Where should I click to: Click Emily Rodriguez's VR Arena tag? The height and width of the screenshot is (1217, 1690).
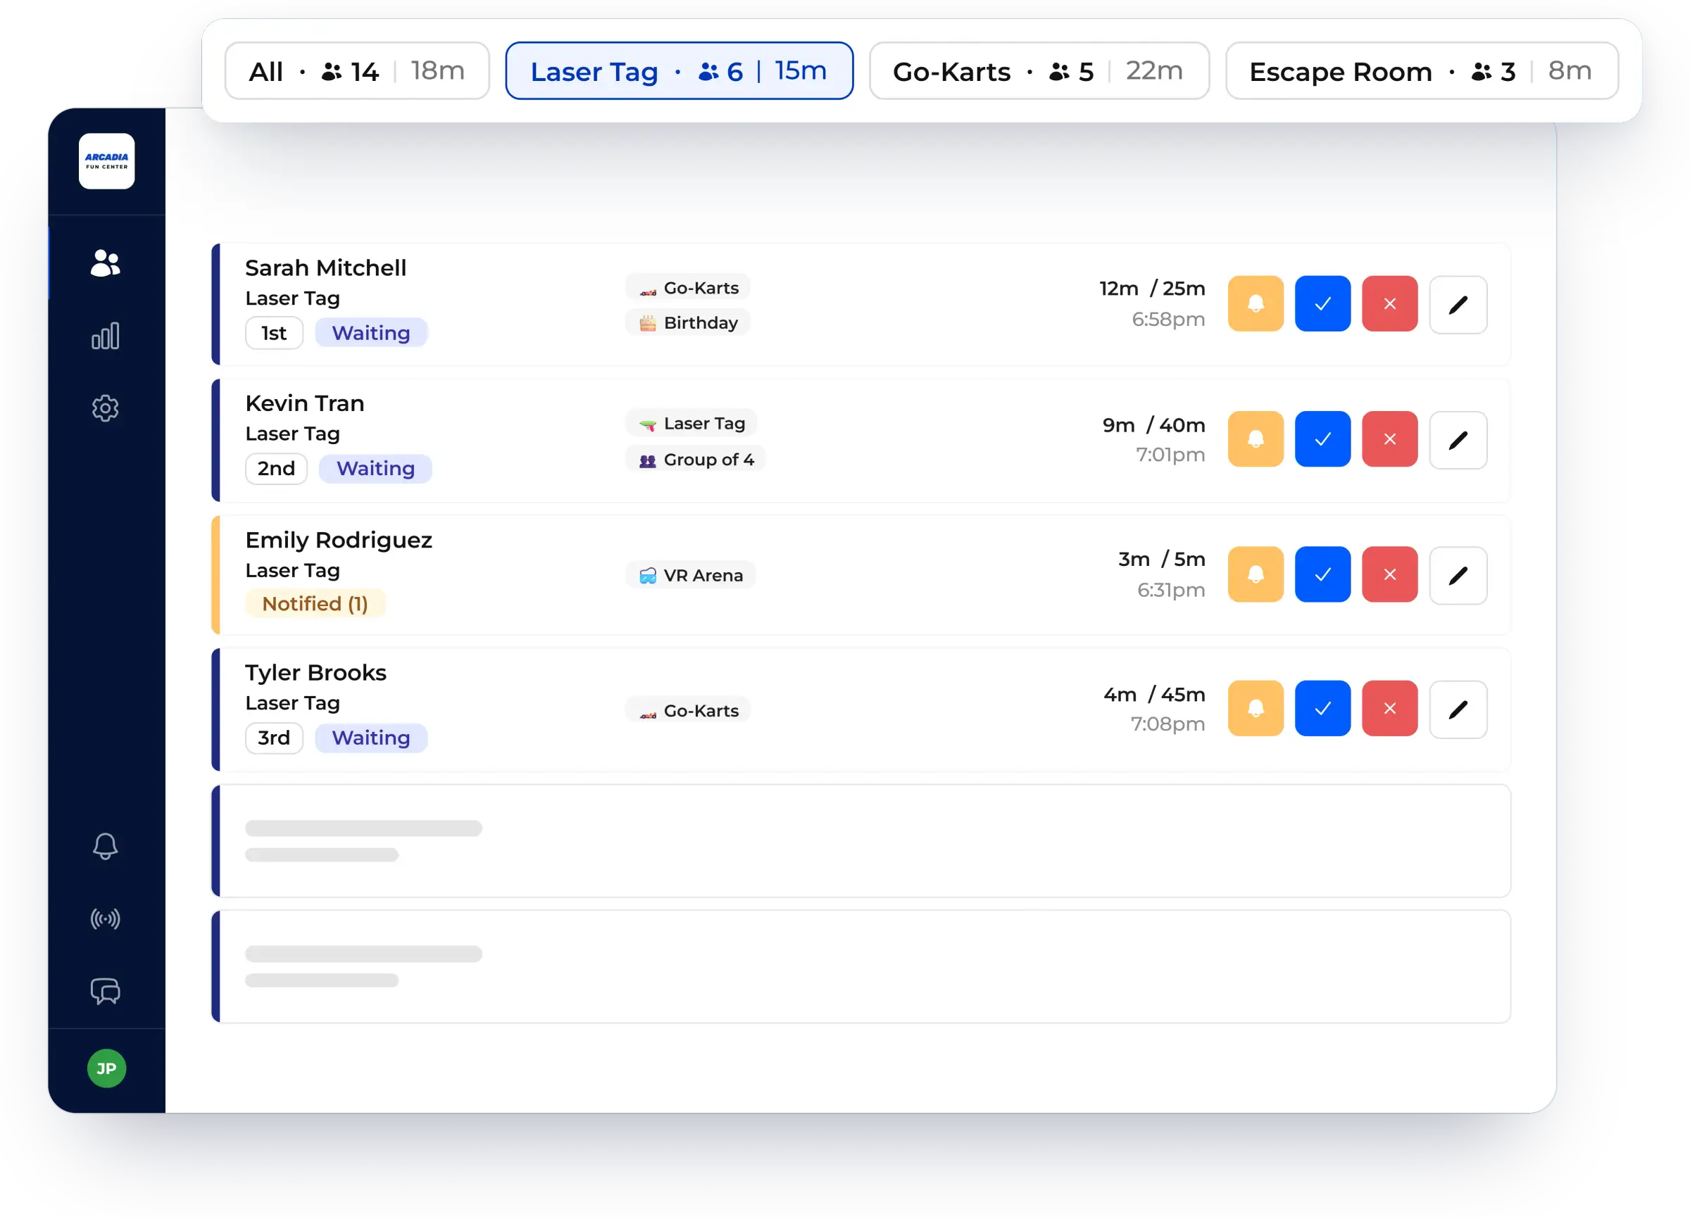tap(691, 575)
